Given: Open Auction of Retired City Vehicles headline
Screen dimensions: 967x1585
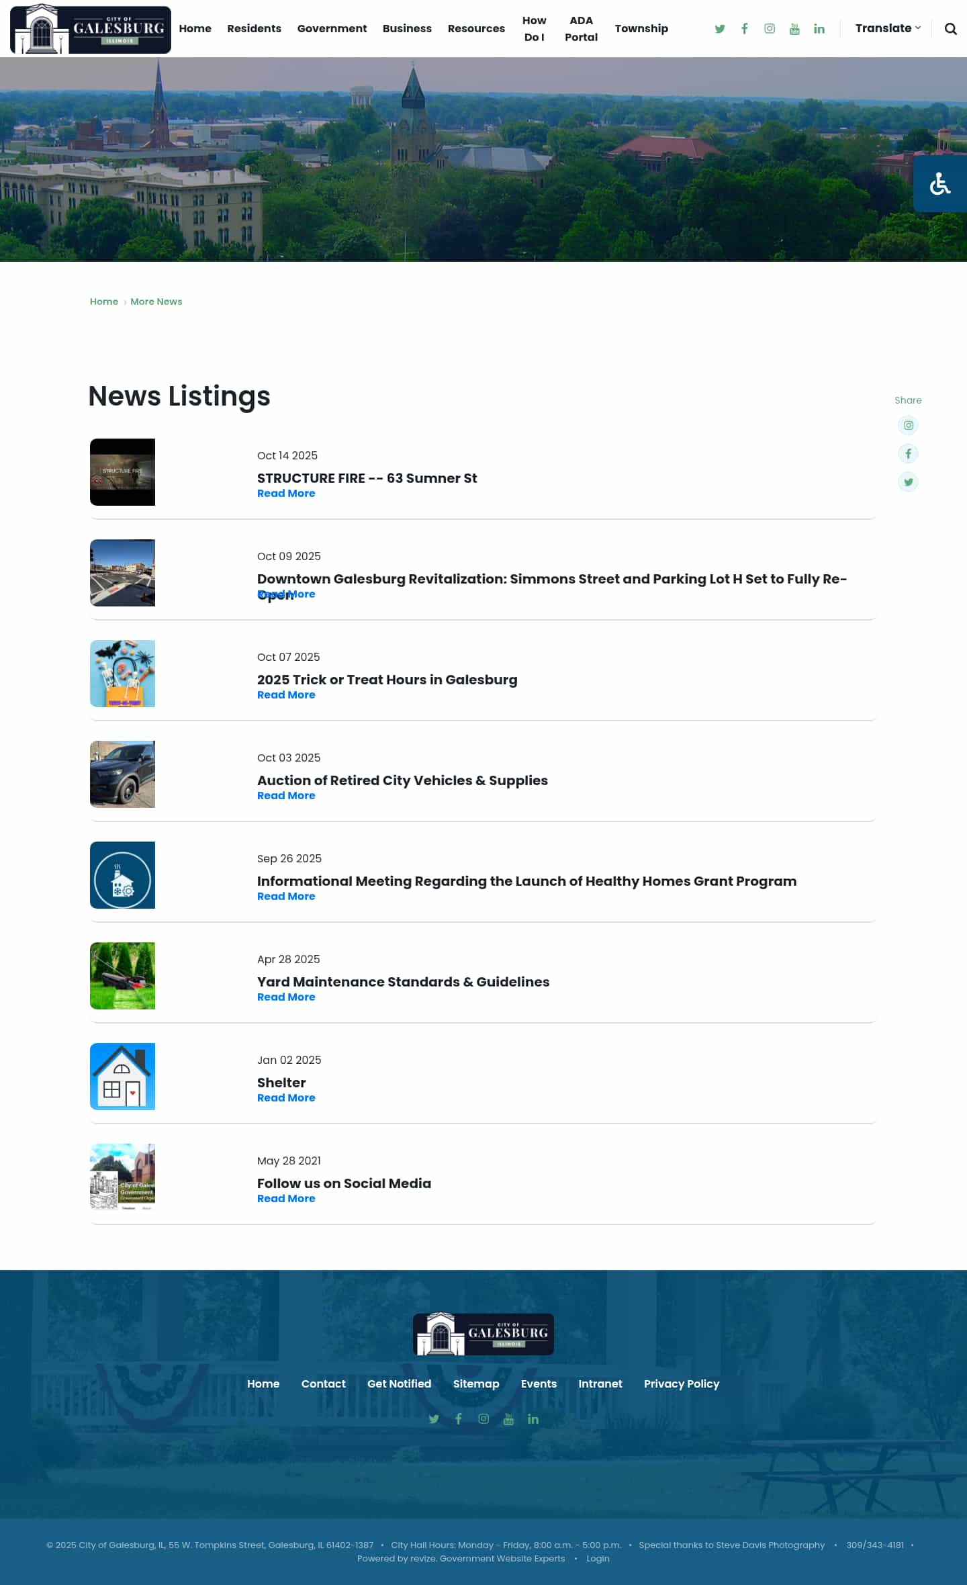Looking at the screenshot, I should coord(402,780).
